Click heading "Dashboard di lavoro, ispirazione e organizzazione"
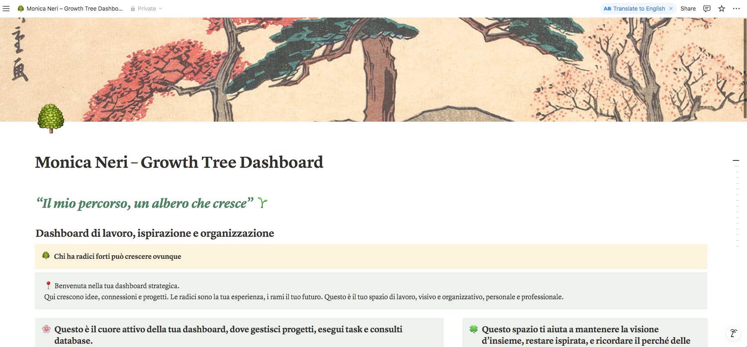The width and height of the screenshot is (747, 347). 155,233
